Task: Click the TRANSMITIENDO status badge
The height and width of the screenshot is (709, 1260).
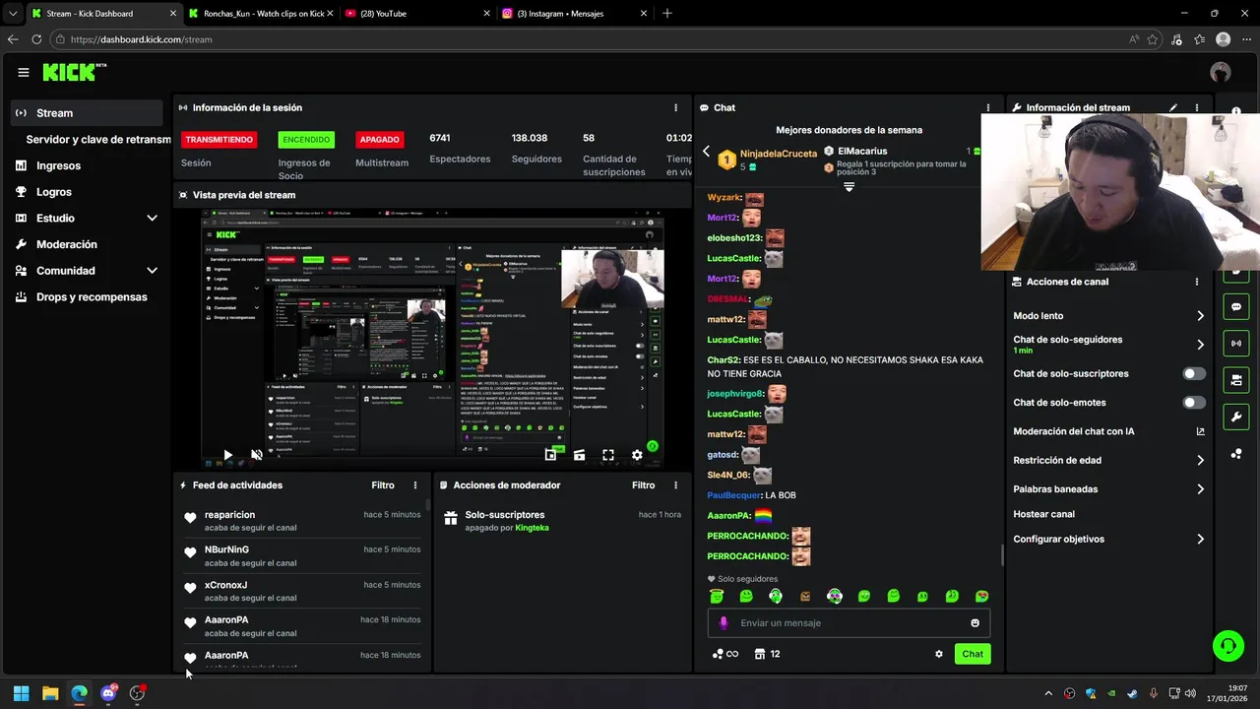Action: click(219, 140)
